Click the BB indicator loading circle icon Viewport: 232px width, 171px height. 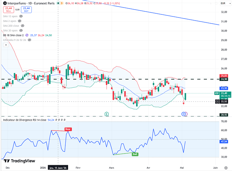(x=27, y=35)
